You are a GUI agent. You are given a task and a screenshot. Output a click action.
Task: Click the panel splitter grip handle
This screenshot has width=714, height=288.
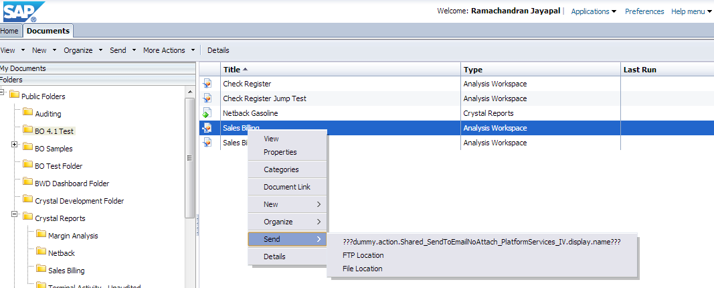click(197, 226)
